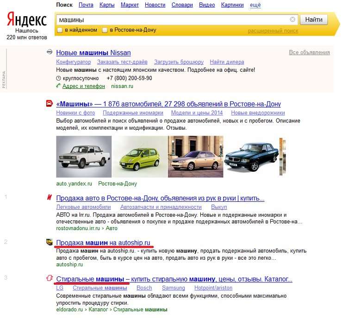Image resolution: width=342 pixels, height=318 pixels.
Task: Click 'Загрузить брошюру' link
Action: coord(179,62)
